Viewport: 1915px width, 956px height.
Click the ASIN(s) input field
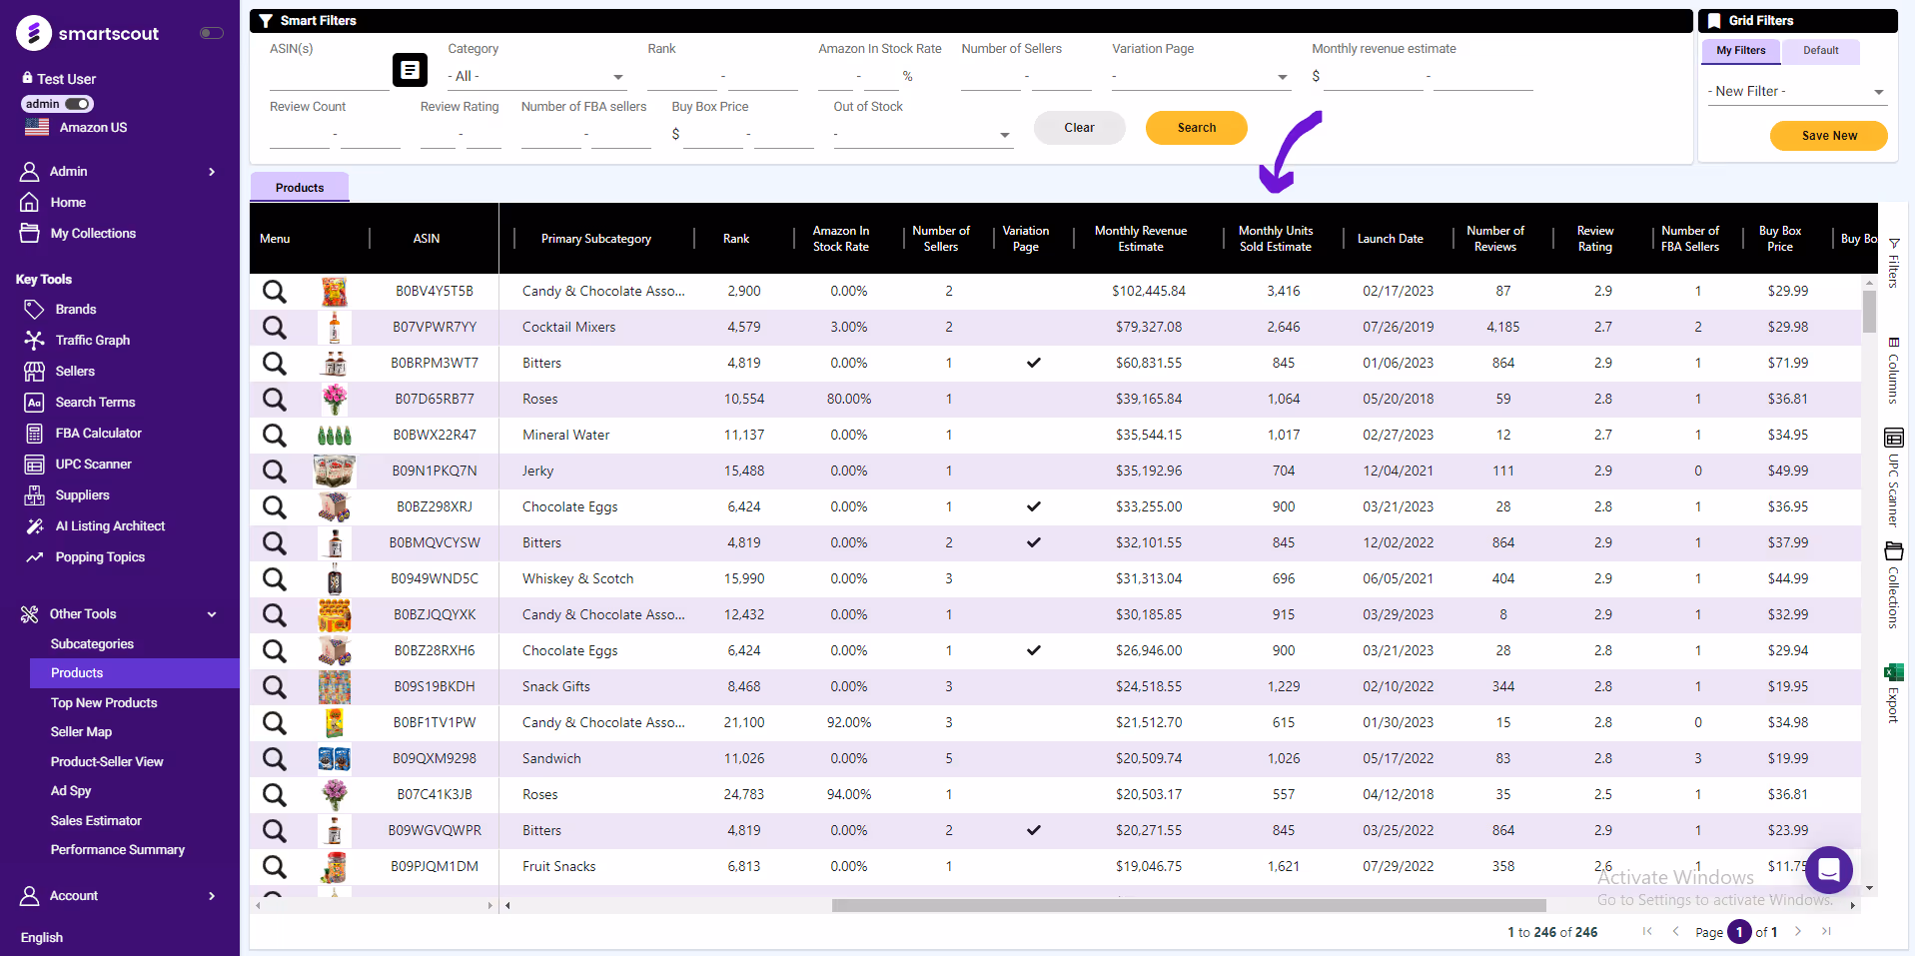point(329,77)
